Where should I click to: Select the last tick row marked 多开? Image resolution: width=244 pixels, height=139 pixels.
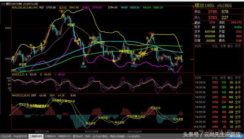218,127
